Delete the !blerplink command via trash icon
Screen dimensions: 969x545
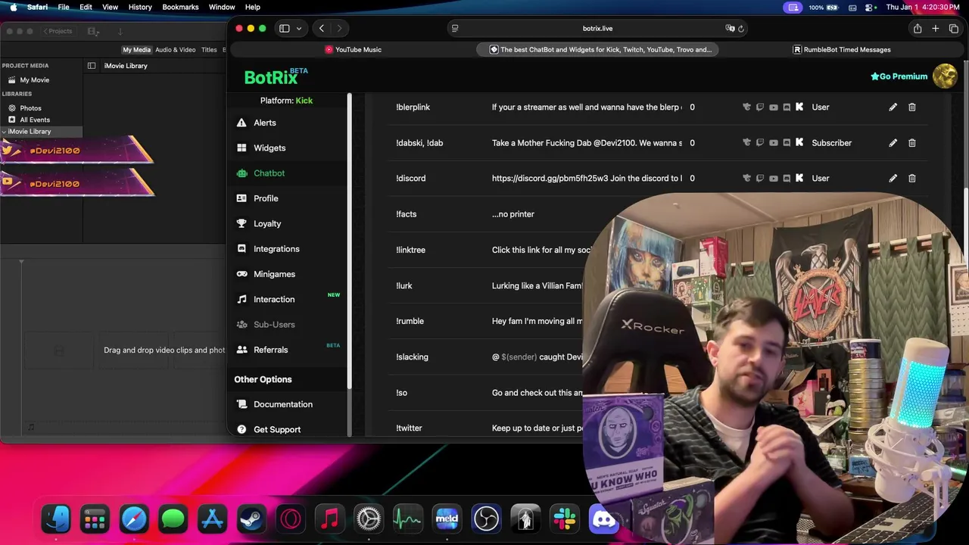coord(911,107)
